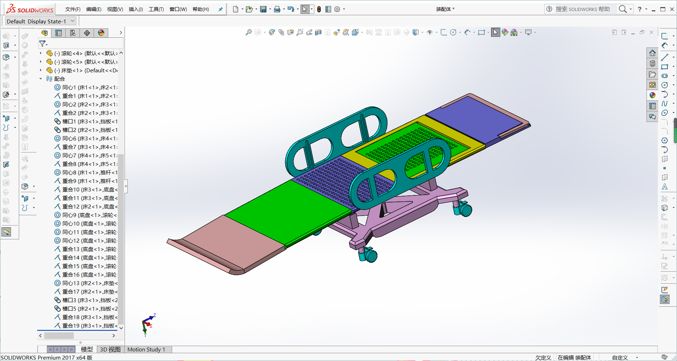Select the mate 重合10 (床3<1>,底盘<1>)
This screenshot has width=677, height=361.
[x=86, y=189]
